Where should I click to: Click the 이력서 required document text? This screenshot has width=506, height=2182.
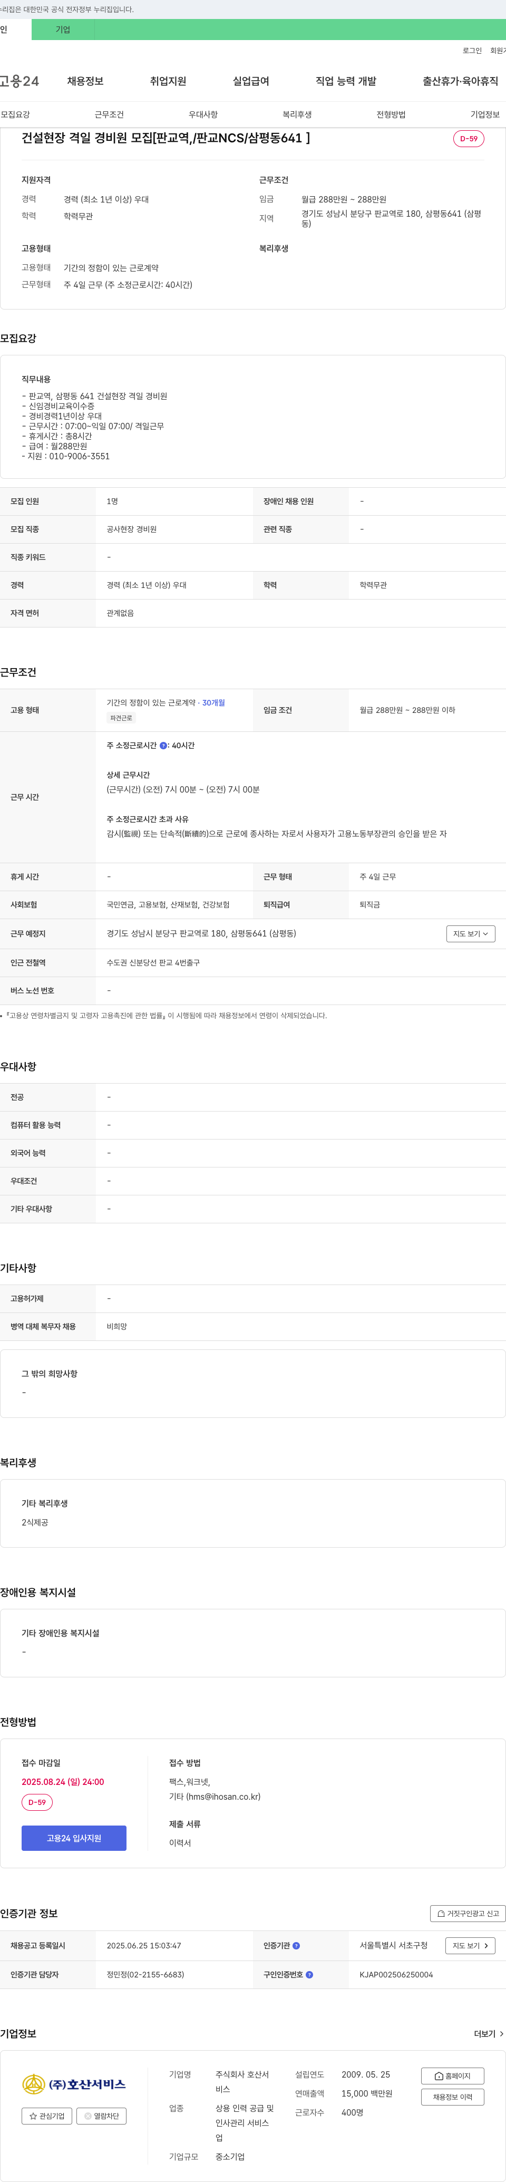click(180, 1843)
